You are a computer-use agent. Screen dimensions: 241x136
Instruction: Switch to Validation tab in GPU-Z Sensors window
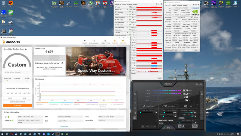click(x=135, y=5)
